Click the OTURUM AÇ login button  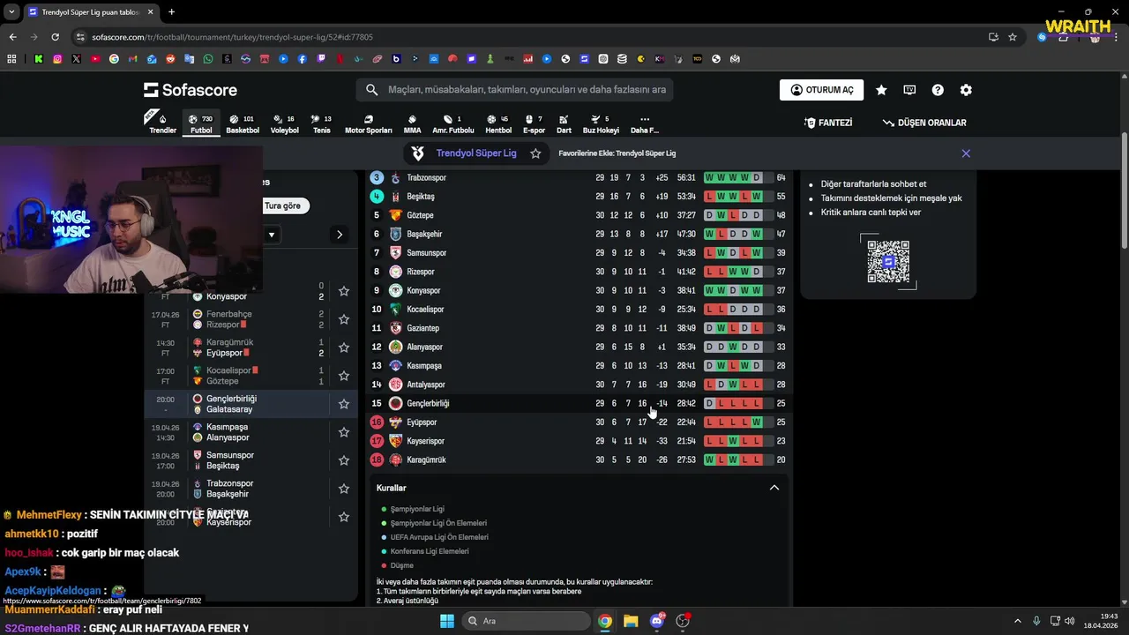coord(821,90)
